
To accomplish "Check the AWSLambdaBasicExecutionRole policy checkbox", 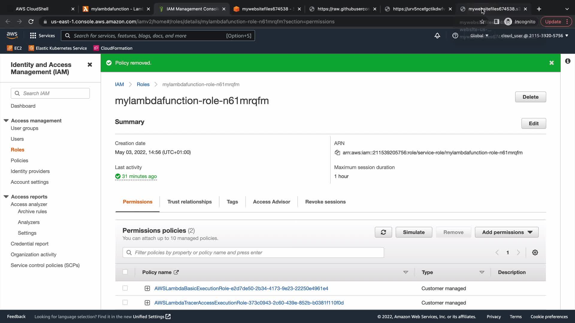I will (125, 288).
